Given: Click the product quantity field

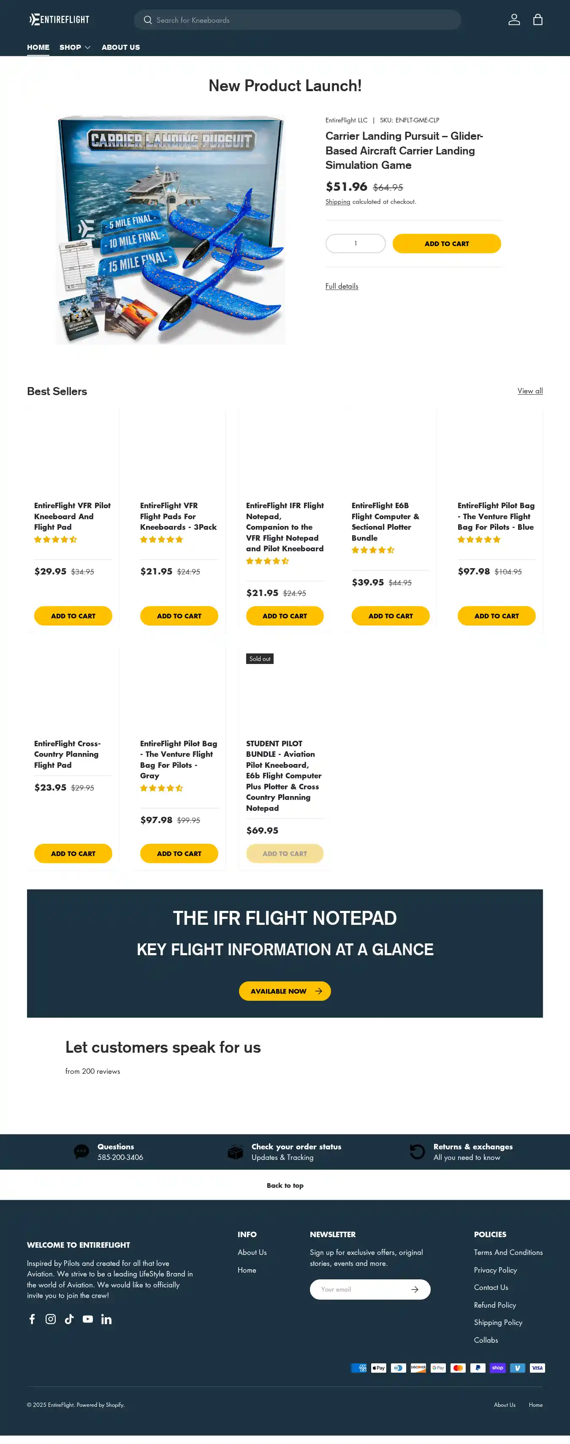Looking at the screenshot, I should tap(356, 243).
